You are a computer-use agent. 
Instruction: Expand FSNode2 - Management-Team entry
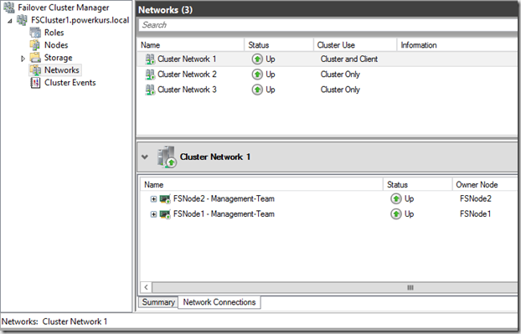click(153, 199)
